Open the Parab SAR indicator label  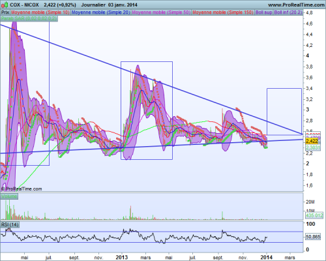[29, 18]
